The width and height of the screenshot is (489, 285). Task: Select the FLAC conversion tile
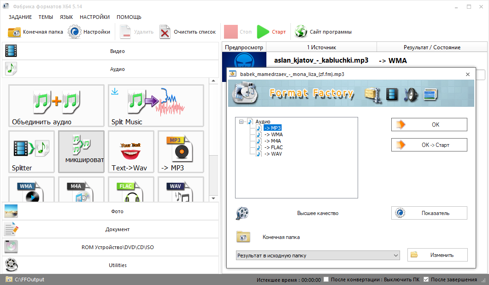[131, 189]
